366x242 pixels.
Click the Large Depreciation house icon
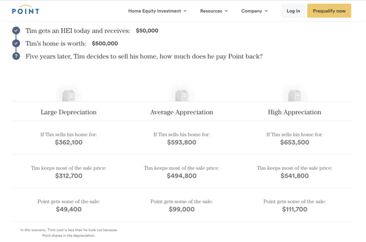click(x=69, y=95)
